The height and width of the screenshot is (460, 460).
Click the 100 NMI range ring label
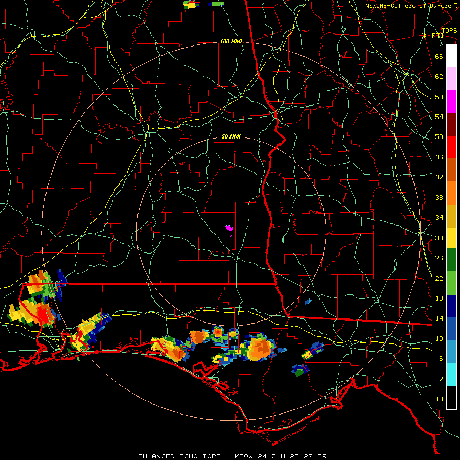(x=231, y=42)
